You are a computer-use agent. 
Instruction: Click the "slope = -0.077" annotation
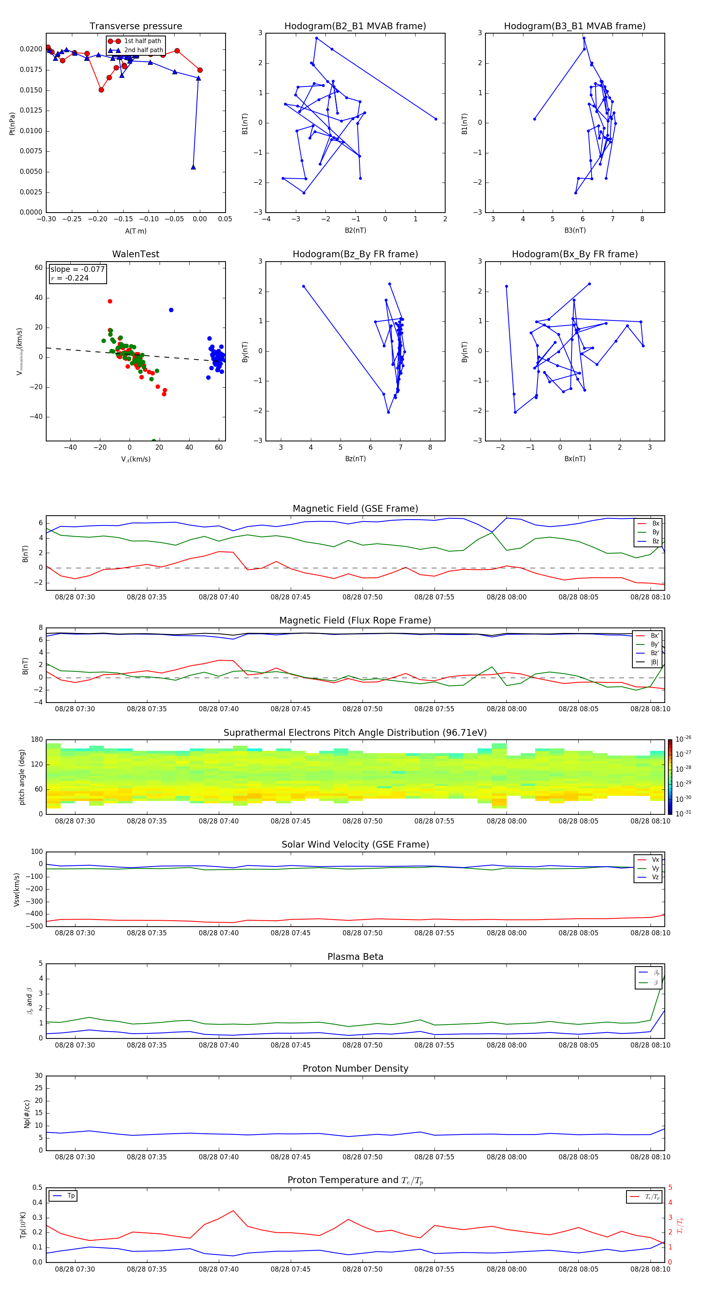tap(77, 269)
